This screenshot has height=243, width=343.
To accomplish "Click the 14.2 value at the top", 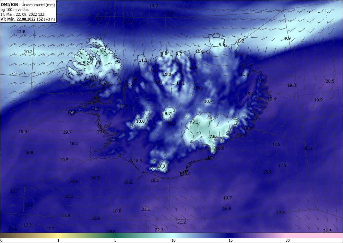I will (154, 6).
